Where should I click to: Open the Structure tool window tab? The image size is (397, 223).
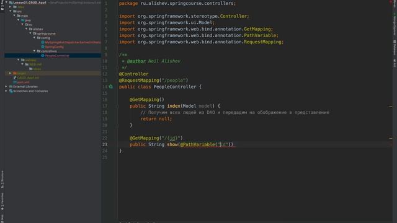click(x=2, y=179)
